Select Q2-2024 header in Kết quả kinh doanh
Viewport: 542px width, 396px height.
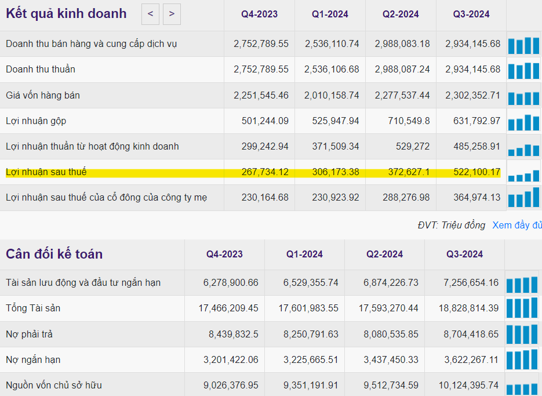(401, 14)
